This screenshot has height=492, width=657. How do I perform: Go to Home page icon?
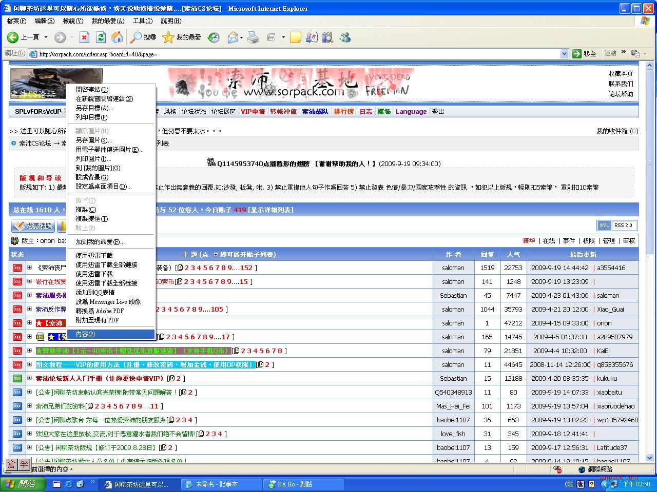(x=117, y=37)
